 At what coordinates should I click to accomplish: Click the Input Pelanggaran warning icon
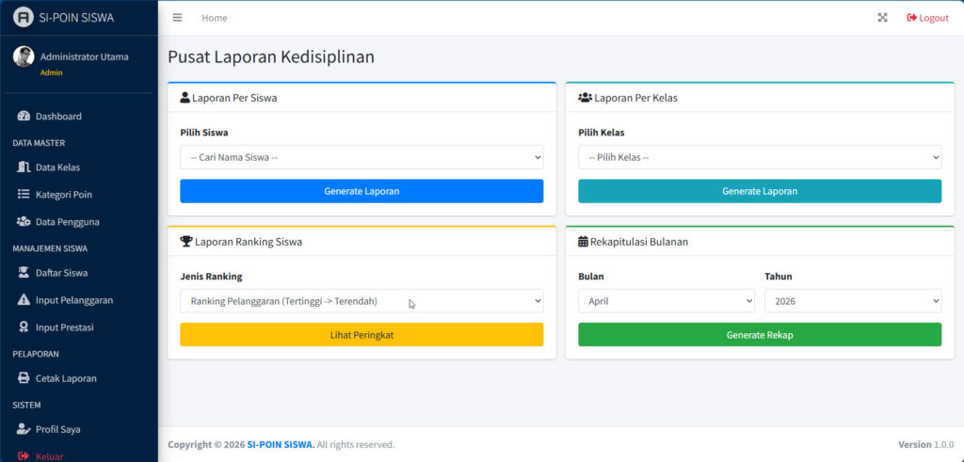coord(24,300)
